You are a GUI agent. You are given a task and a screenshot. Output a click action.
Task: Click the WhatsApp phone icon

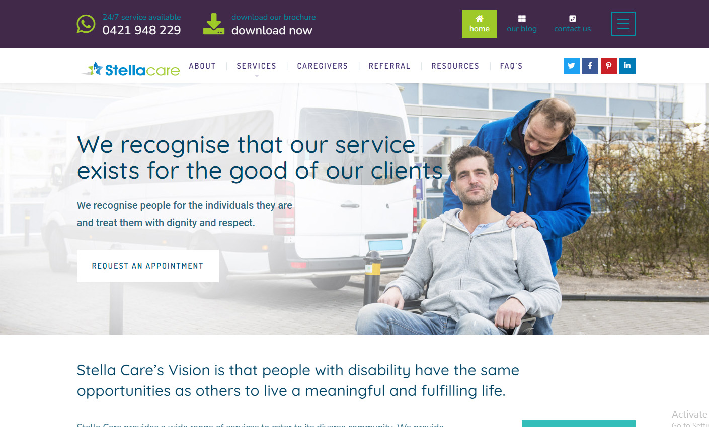(x=86, y=24)
